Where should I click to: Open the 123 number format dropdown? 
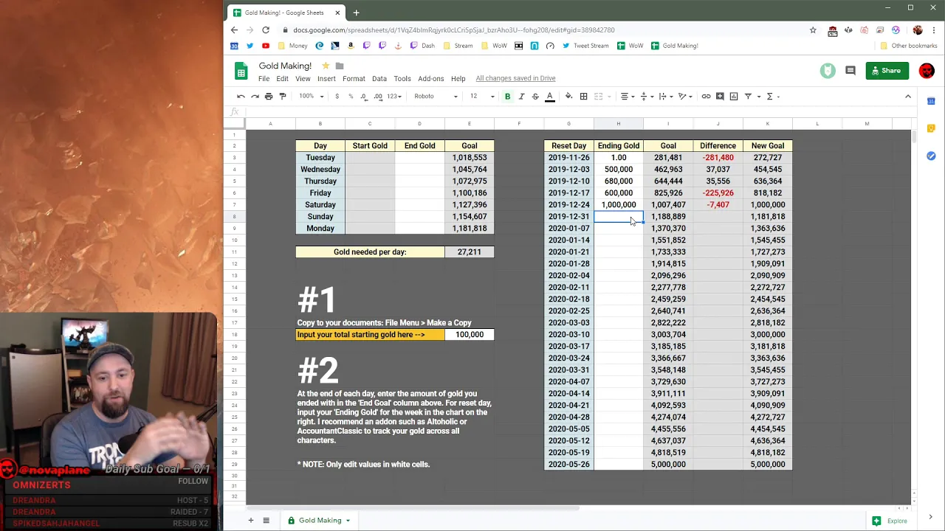coord(394,96)
